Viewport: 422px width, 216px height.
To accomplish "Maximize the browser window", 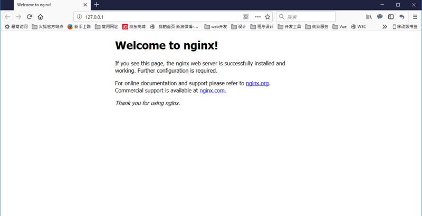I will click(398, 5).
